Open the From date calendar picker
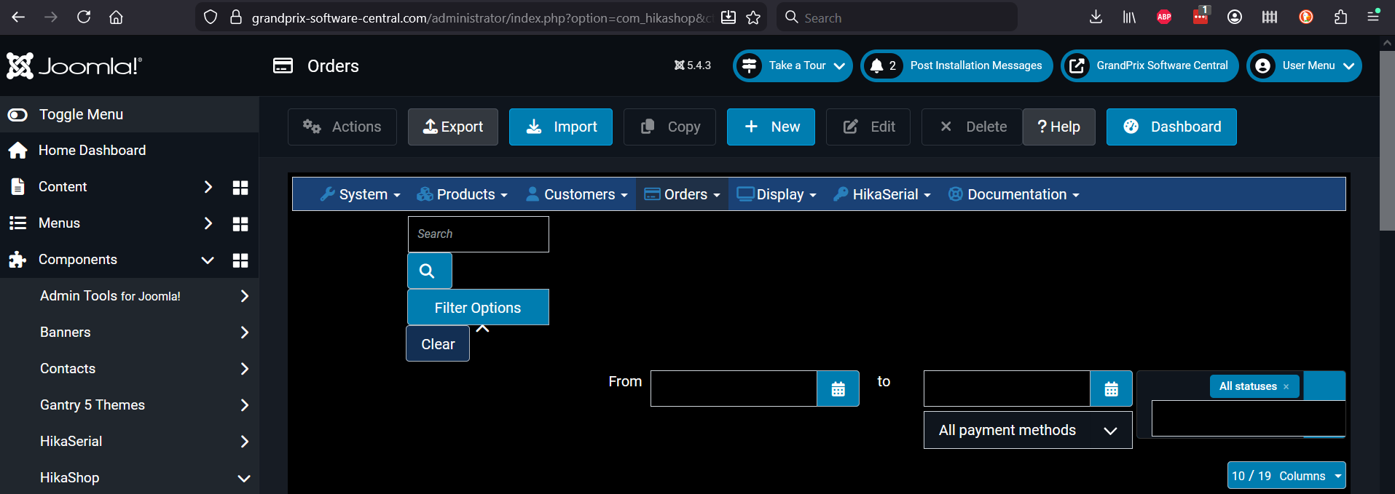This screenshot has width=1395, height=494. 838,389
